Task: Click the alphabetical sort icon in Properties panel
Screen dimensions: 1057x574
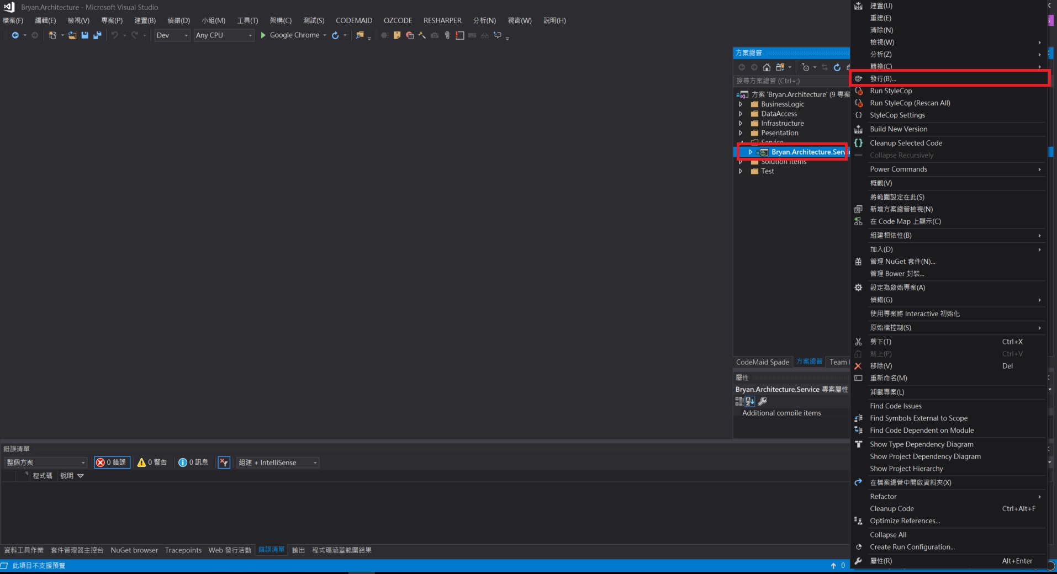Action: click(x=750, y=401)
